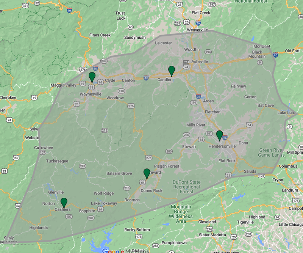The height and width of the screenshot is (253, 303).
Task: Click the Maggie Valley label
Action: [x=63, y=85]
